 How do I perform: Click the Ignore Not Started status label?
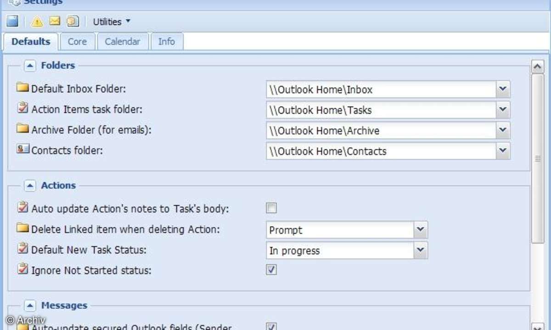pyautogui.click(x=91, y=270)
